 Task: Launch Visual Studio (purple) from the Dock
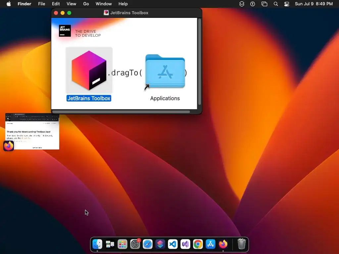point(185,244)
